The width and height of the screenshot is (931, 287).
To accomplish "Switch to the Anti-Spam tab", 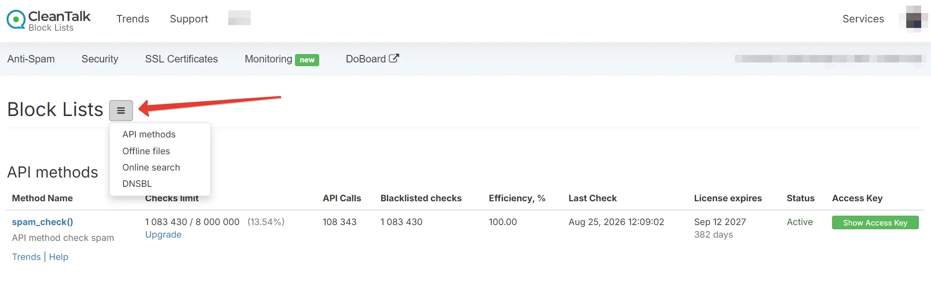I will click(x=31, y=59).
